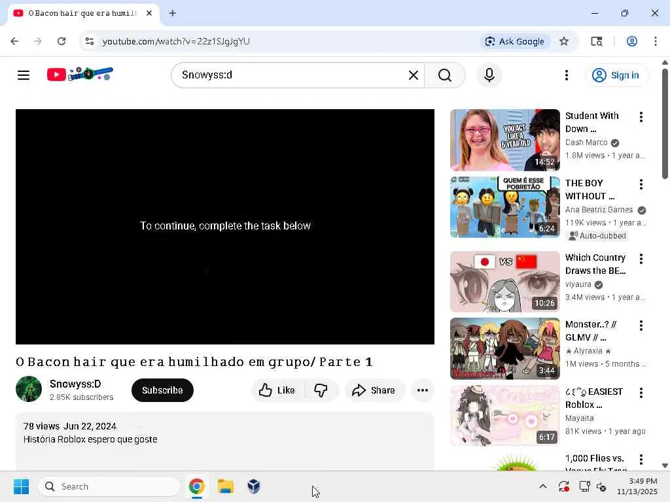Open menu for 'THE BOY WITHOUT' video
This screenshot has height=502, width=670.
[641, 184]
